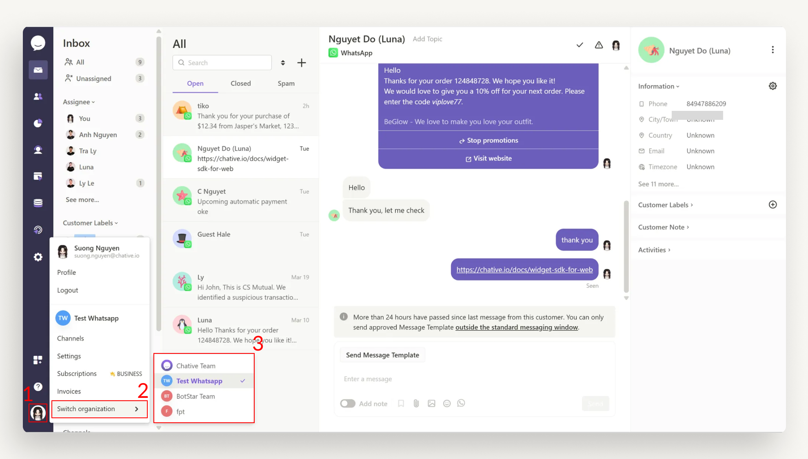Click the WhatsApp template icon in composer

pyautogui.click(x=461, y=403)
